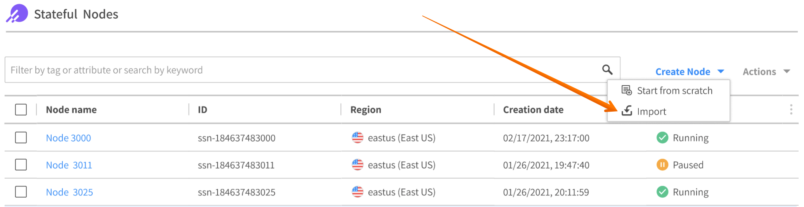Click the three-dot column options icon

coord(791,110)
